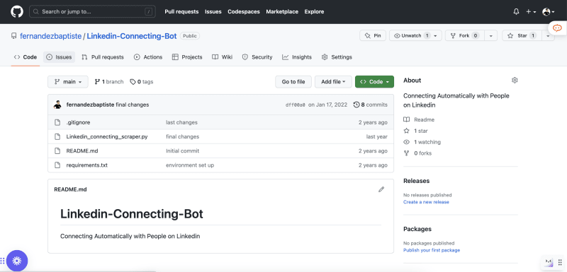Click the README.md panel header title
Viewport: 567px width, 272px height.
70,189
